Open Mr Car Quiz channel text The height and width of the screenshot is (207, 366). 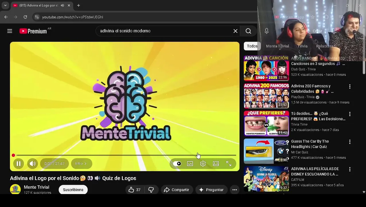(299, 152)
